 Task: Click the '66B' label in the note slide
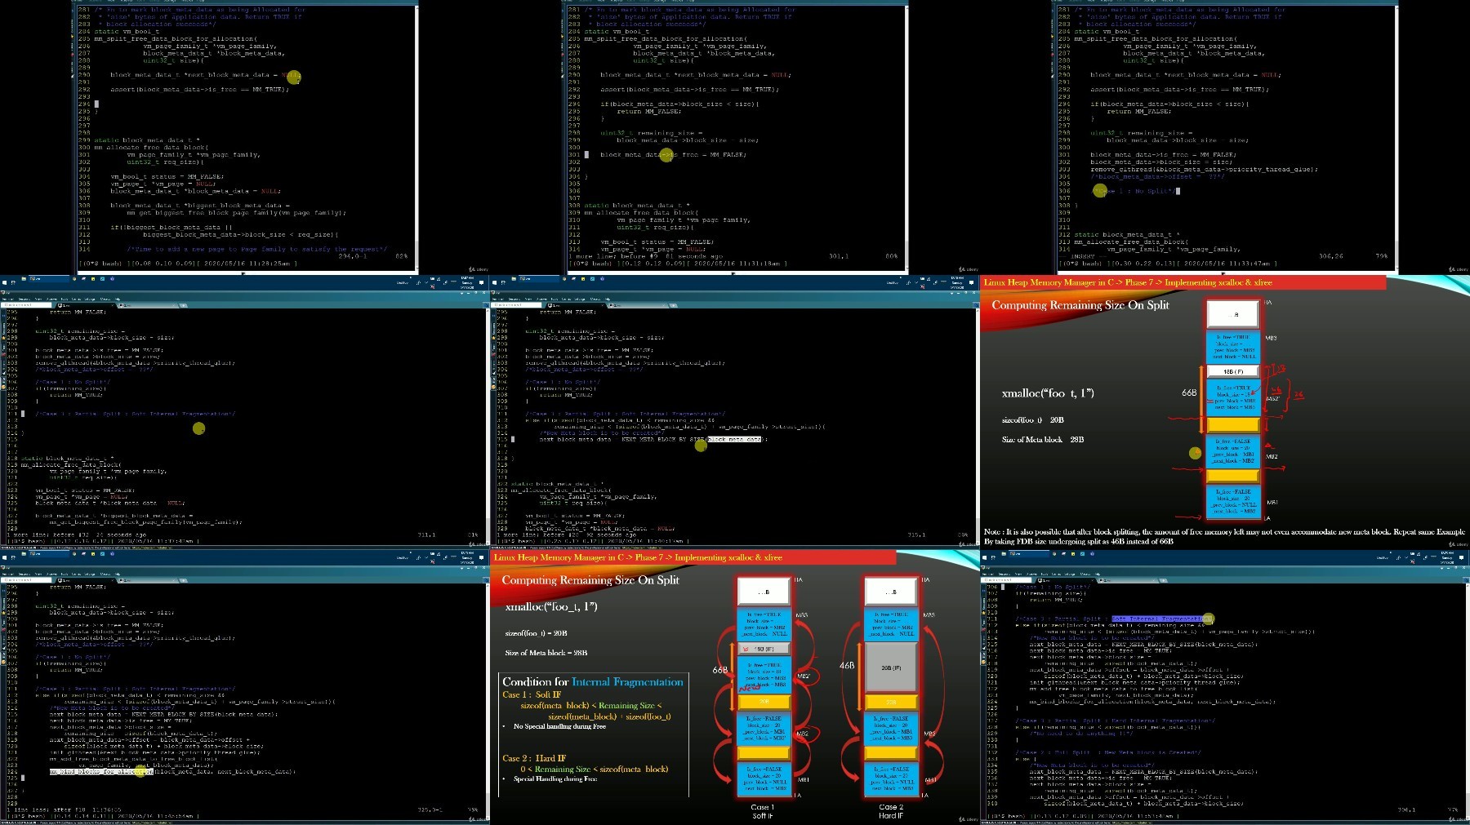(1189, 393)
